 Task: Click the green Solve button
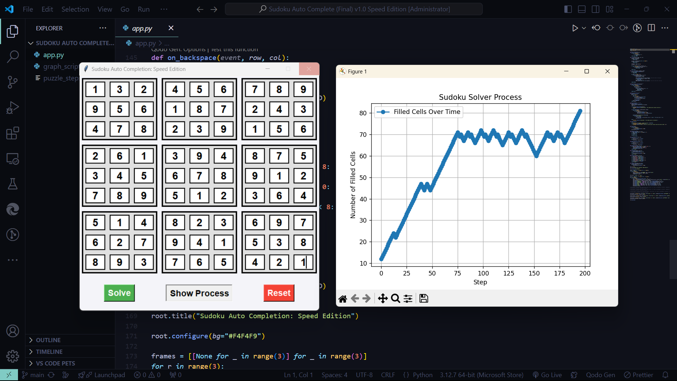pos(119,293)
